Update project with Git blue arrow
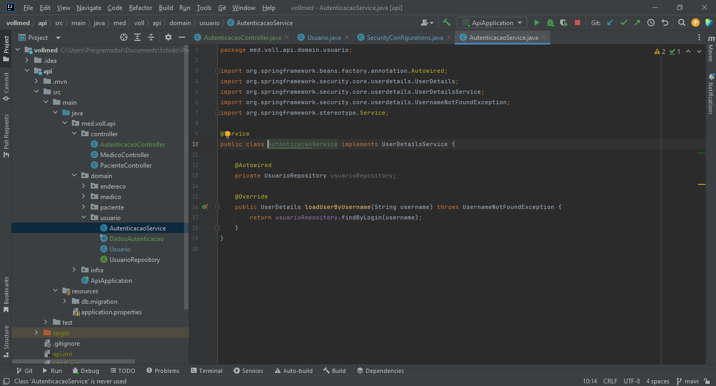The image size is (716, 386). [x=610, y=23]
